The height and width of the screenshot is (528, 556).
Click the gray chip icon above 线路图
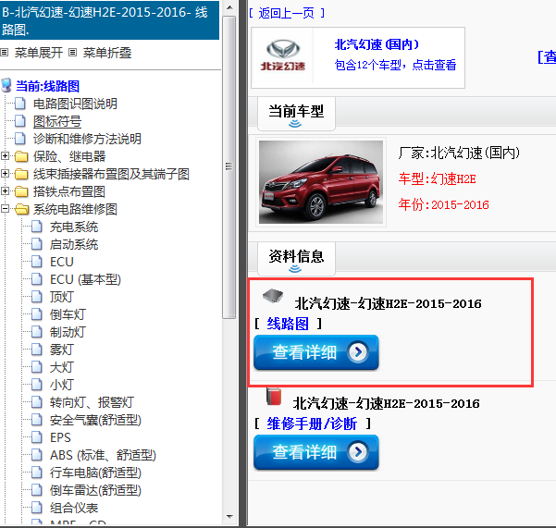[x=273, y=296]
